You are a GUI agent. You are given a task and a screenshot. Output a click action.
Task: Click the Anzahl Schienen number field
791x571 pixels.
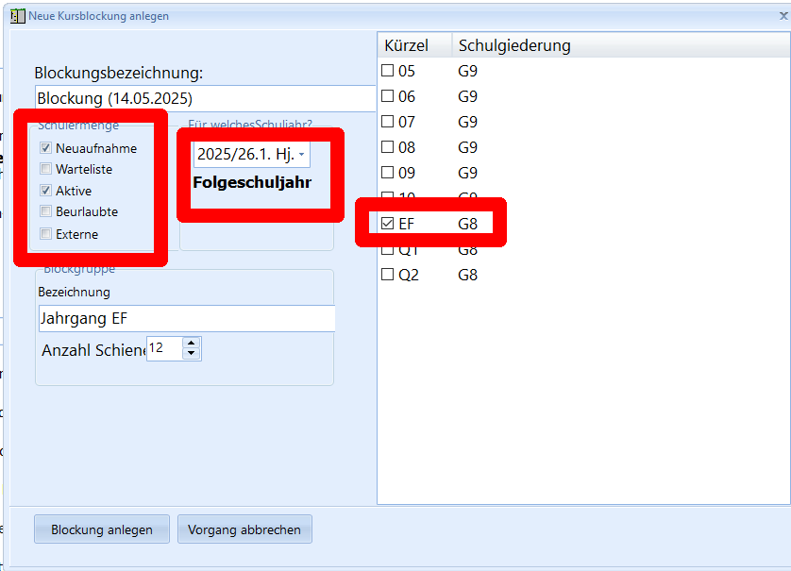click(x=164, y=348)
